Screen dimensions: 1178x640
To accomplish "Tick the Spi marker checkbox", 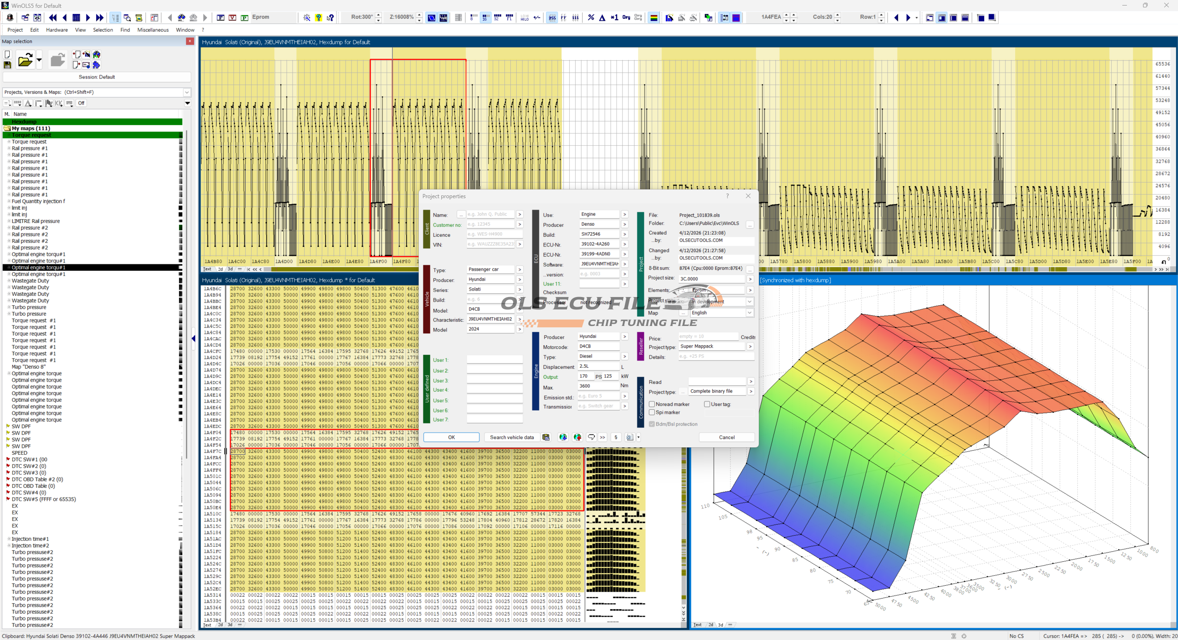I will click(652, 412).
